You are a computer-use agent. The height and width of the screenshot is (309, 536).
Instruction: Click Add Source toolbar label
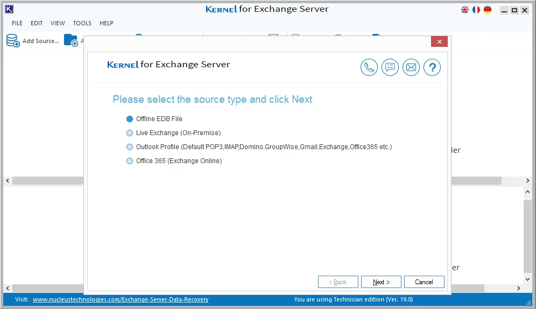click(x=41, y=41)
